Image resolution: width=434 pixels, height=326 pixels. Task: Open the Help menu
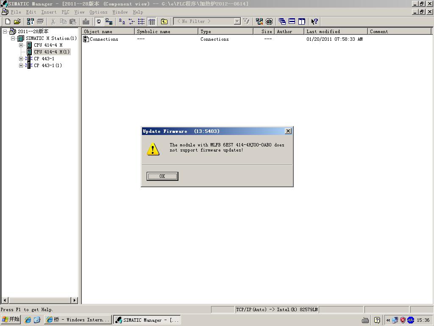tap(138, 12)
